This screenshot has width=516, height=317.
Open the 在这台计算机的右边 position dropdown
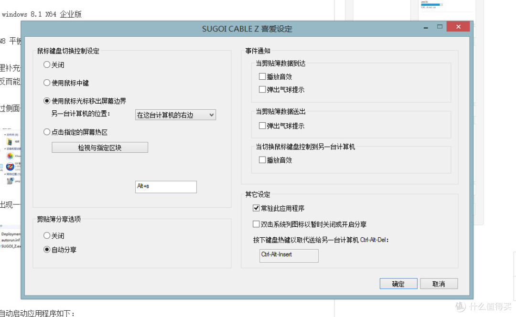click(x=175, y=115)
